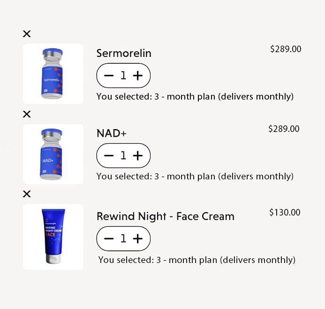View the Rewind Night Cream tube image
325x309 pixels.
tap(53, 237)
